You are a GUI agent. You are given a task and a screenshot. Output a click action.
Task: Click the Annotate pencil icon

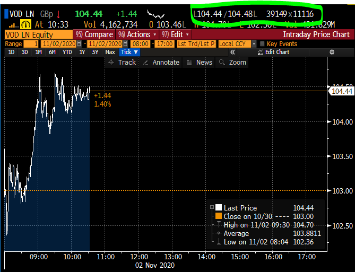[145, 63]
